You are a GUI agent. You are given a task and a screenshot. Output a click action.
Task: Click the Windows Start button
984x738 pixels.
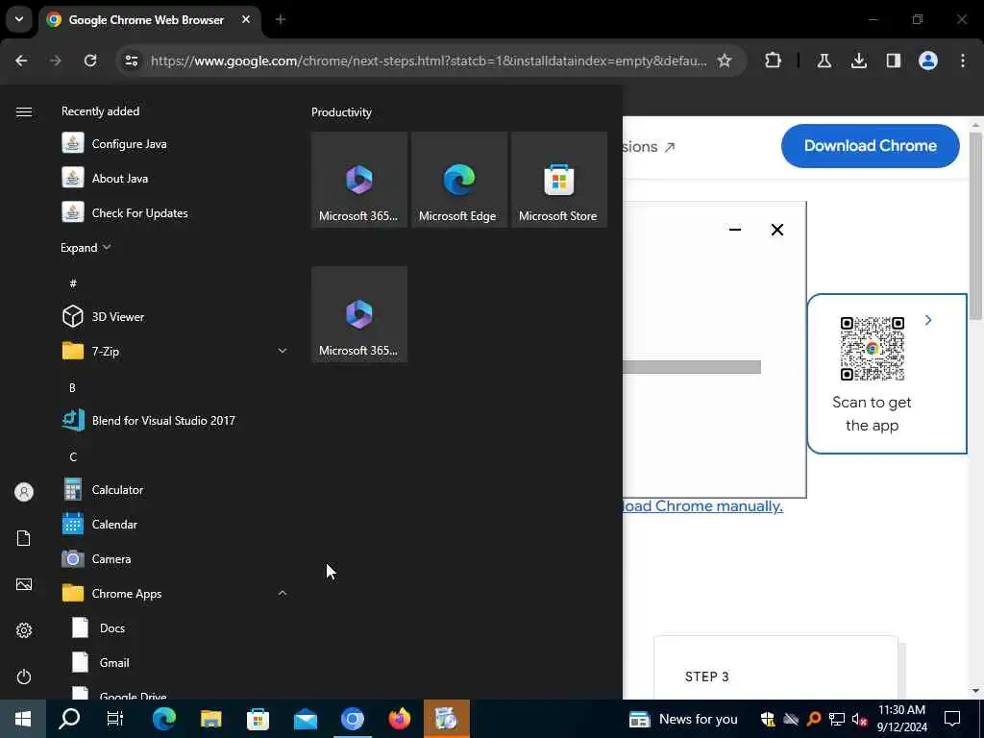coord(23,719)
